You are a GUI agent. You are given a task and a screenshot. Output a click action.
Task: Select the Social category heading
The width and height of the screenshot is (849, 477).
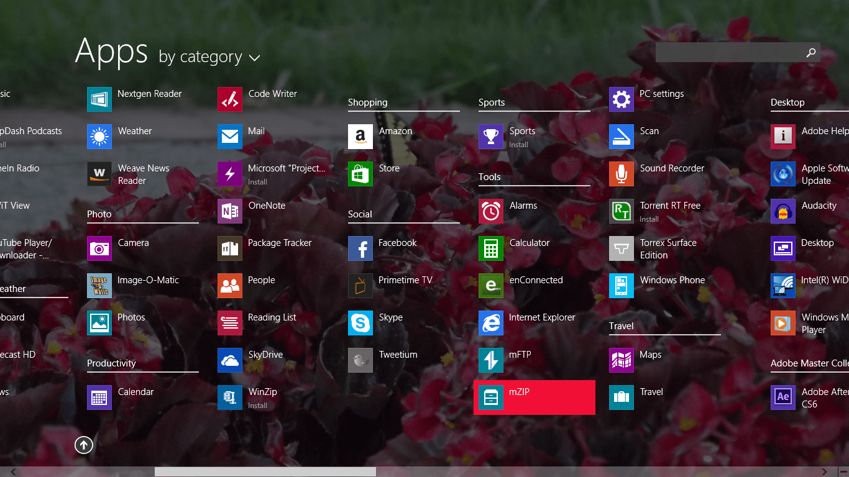point(360,214)
